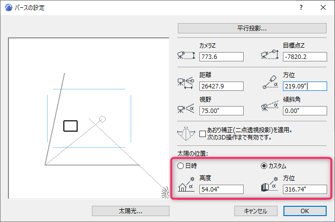Click the sun icon in preview
335x222 pixels.
pos(165,193)
